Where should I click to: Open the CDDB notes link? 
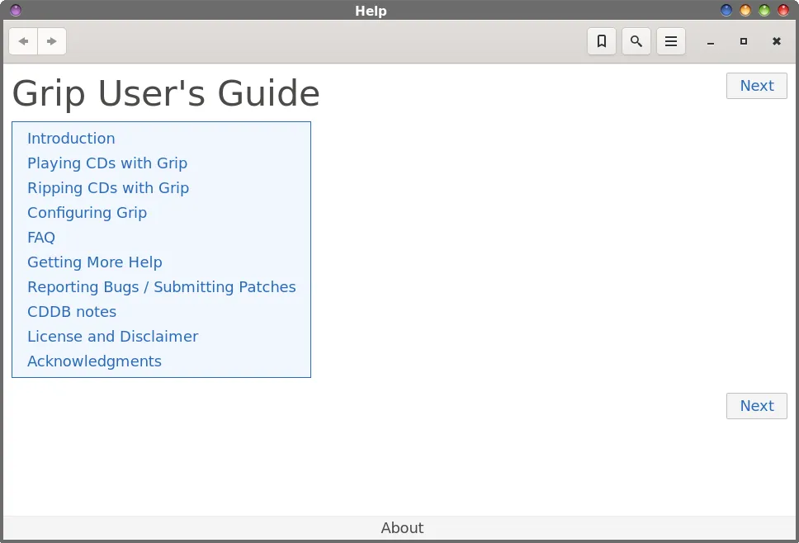click(x=72, y=312)
